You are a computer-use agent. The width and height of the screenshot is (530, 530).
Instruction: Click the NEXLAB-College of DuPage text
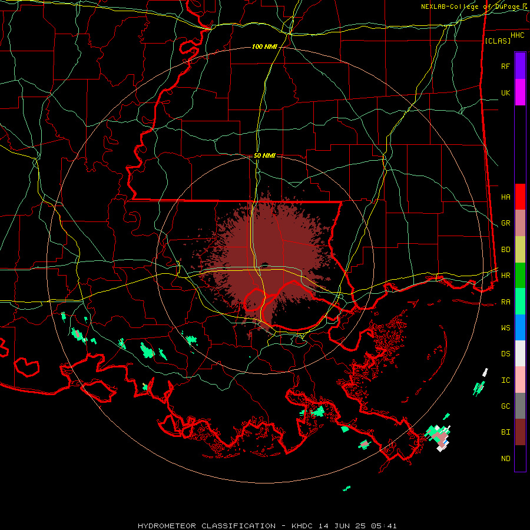pos(471,6)
